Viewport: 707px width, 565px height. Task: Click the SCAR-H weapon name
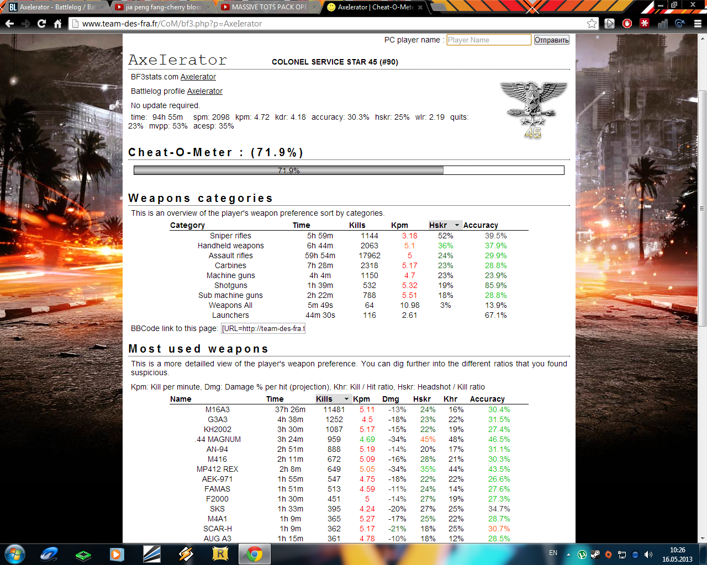tap(218, 529)
